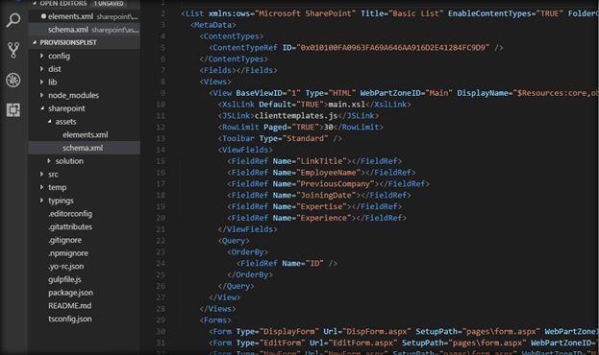Open the .gitignore file
599x355 pixels.
tap(65, 240)
